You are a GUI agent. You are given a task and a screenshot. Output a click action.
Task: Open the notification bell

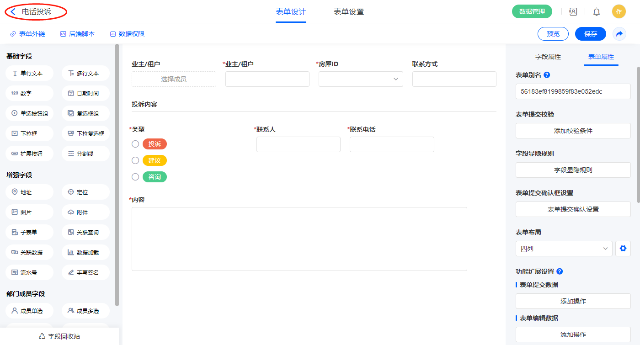pyautogui.click(x=597, y=12)
